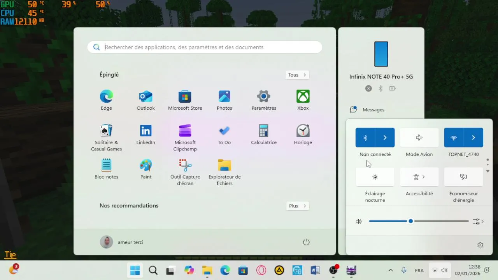This screenshot has width=498, height=280.
Task: Open Explorateur de fichiers pinned app
Action: pyautogui.click(x=224, y=172)
